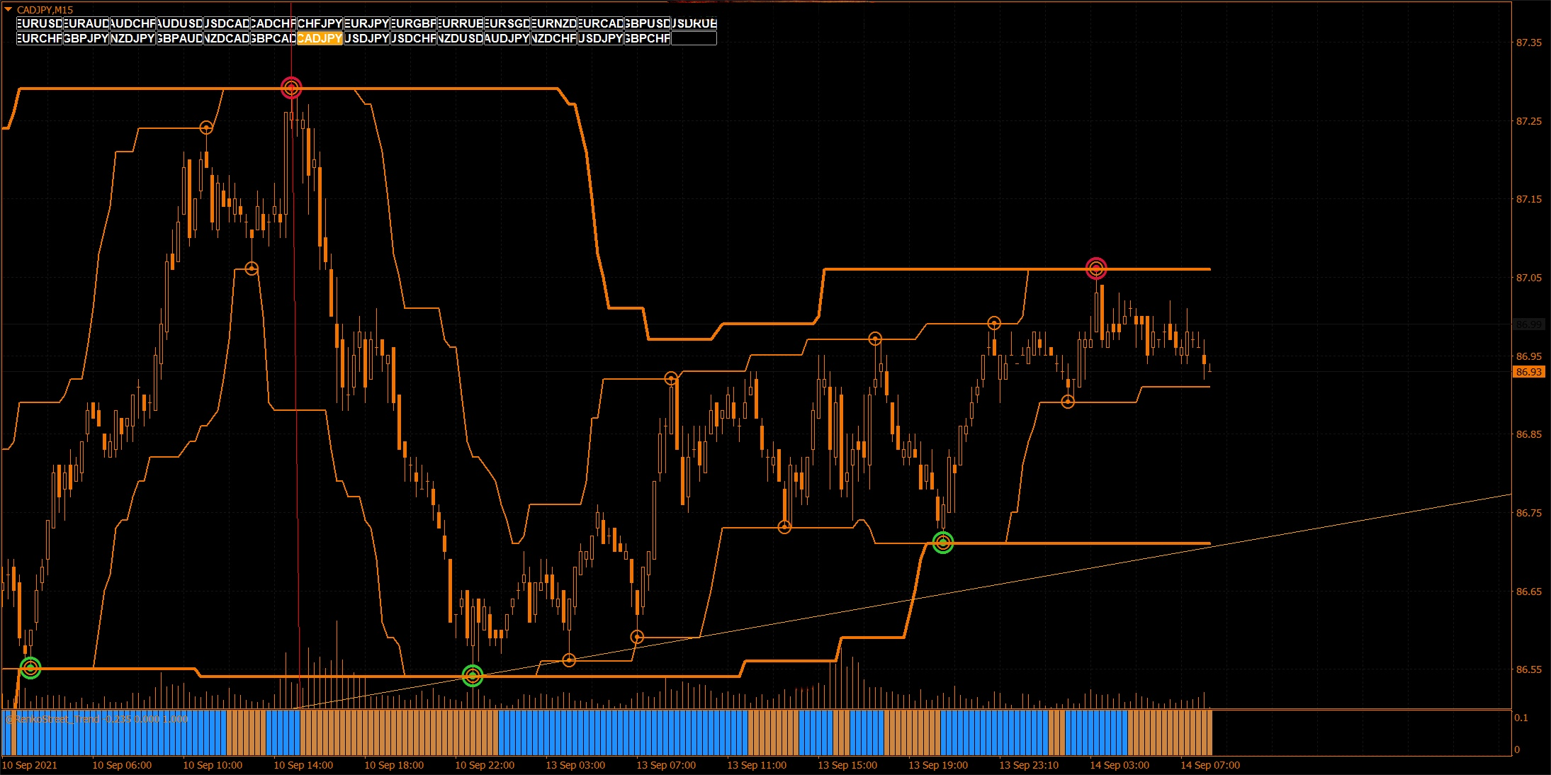Select green target marker at 86.71 support
The height and width of the screenshot is (775, 1551).
point(942,543)
